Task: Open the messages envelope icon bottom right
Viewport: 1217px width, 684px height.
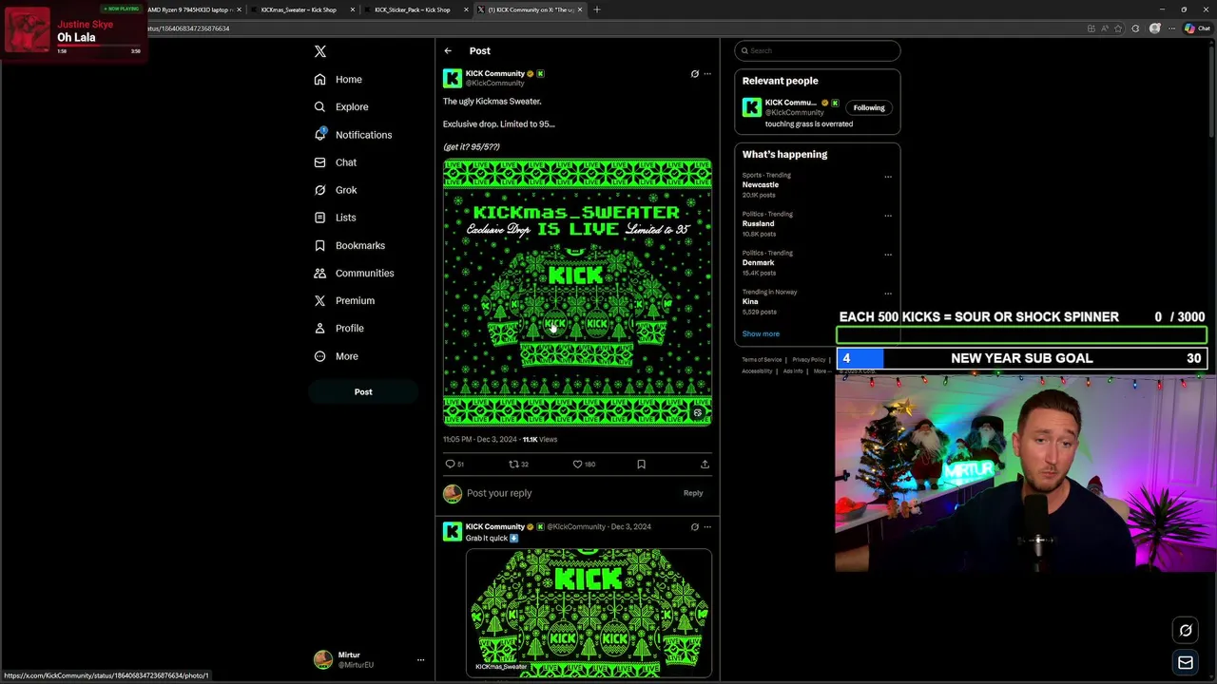Action: click(x=1186, y=663)
